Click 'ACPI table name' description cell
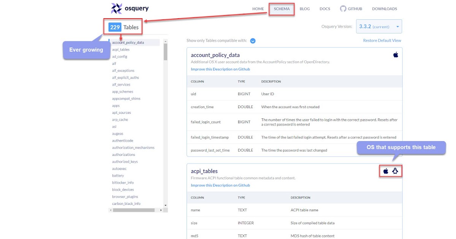Screen dimensions: 456x239 click(x=304, y=210)
